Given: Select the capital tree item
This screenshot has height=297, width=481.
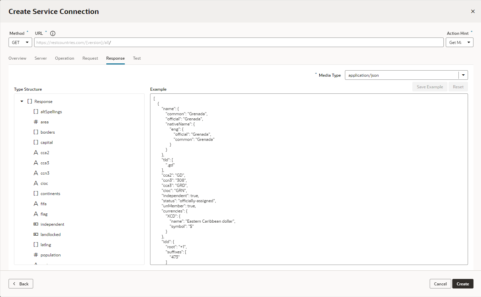Looking at the screenshot, I should point(46,143).
